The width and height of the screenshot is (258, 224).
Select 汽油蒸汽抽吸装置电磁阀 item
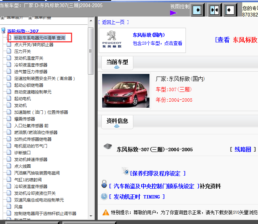coord(37,173)
